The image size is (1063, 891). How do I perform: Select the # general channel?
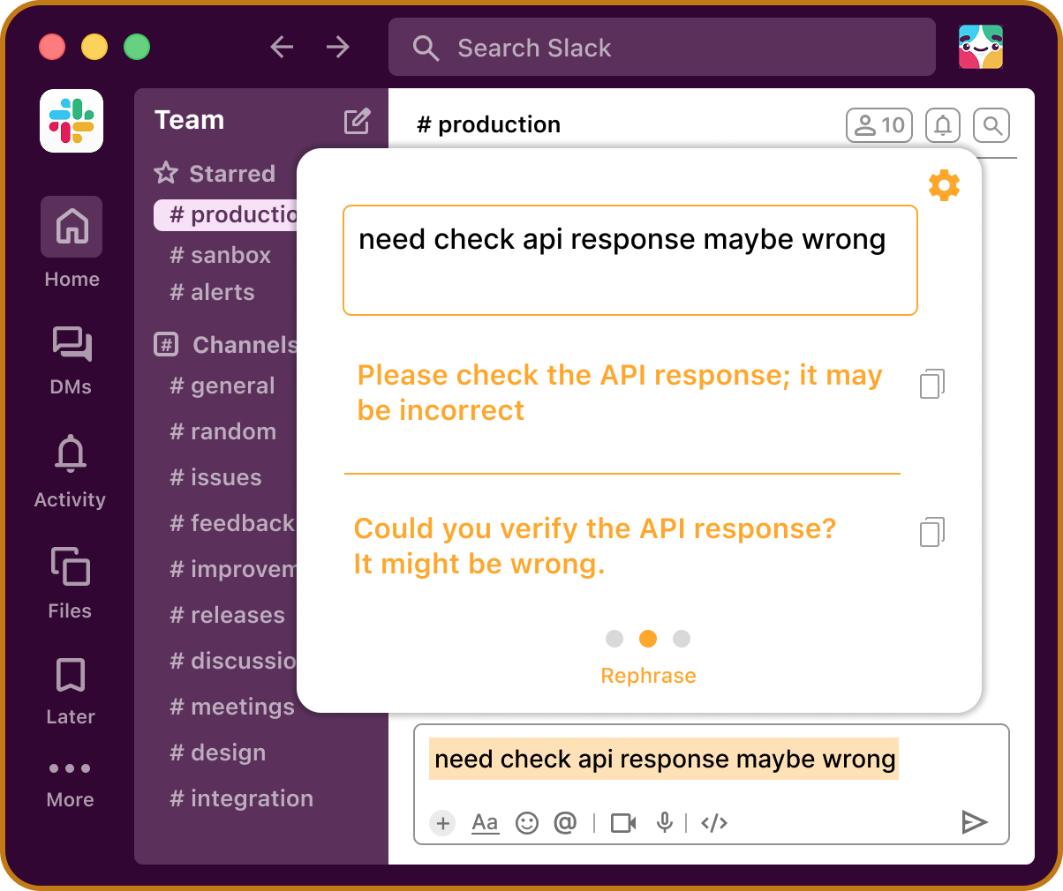(222, 386)
